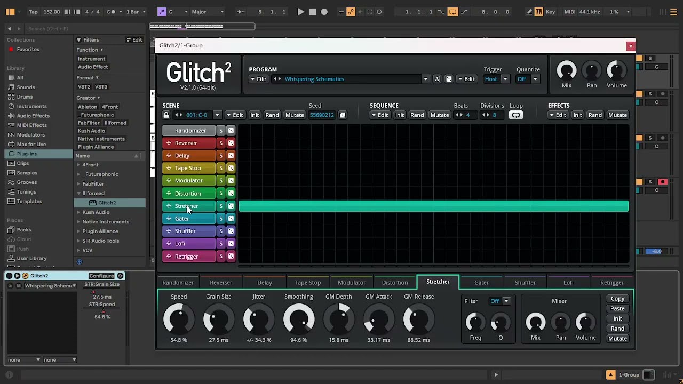Randomize program with dice icon beside Edit
Screen dimensions: 683x384
(449, 79)
